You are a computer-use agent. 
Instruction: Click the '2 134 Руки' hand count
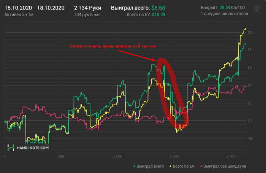click(x=88, y=8)
